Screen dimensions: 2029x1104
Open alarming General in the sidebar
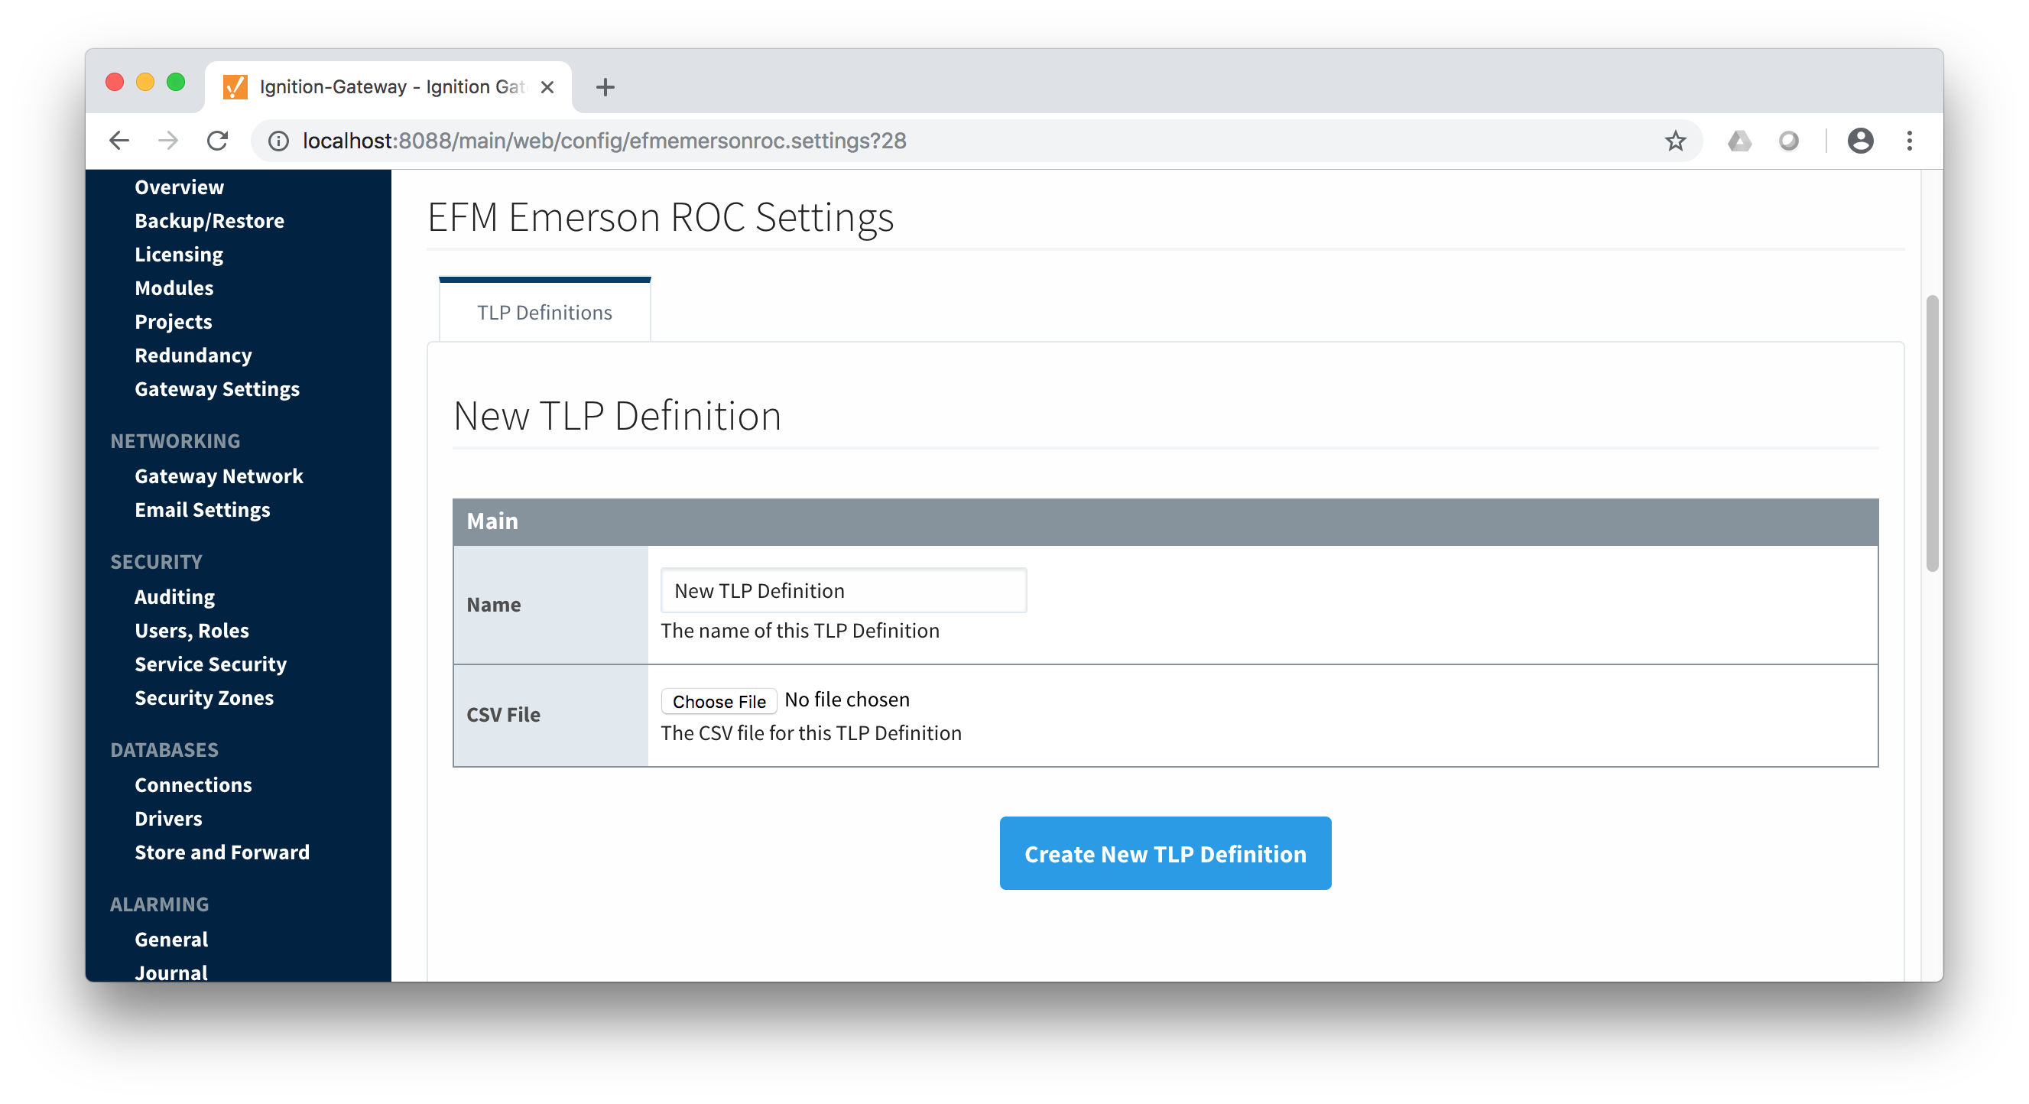point(171,939)
